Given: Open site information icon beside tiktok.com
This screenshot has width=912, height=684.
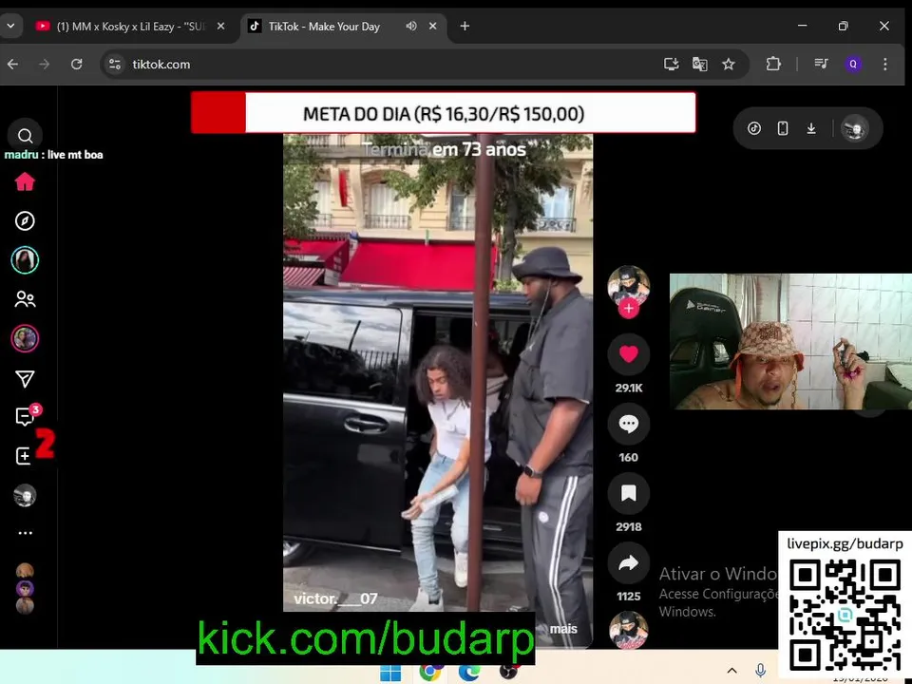Looking at the screenshot, I should [115, 64].
